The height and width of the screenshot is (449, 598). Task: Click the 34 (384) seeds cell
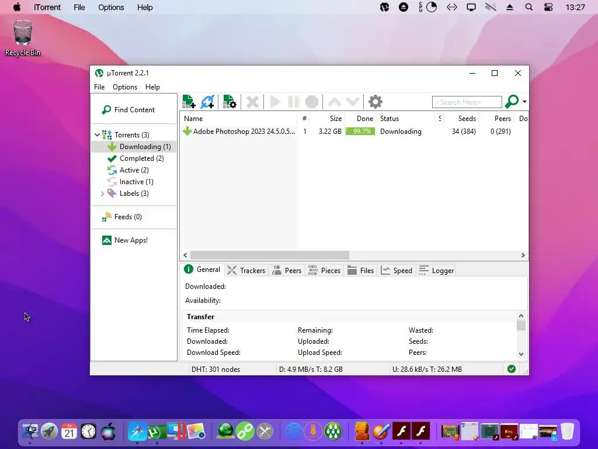coord(463,132)
